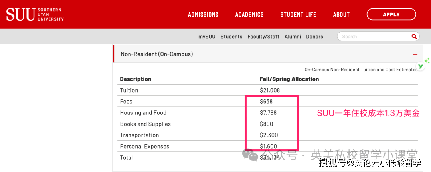The width and height of the screenshot is (431, 172).
Task: Click the Fall/Spring Allocation column header
Action: (x=289, y=79)
